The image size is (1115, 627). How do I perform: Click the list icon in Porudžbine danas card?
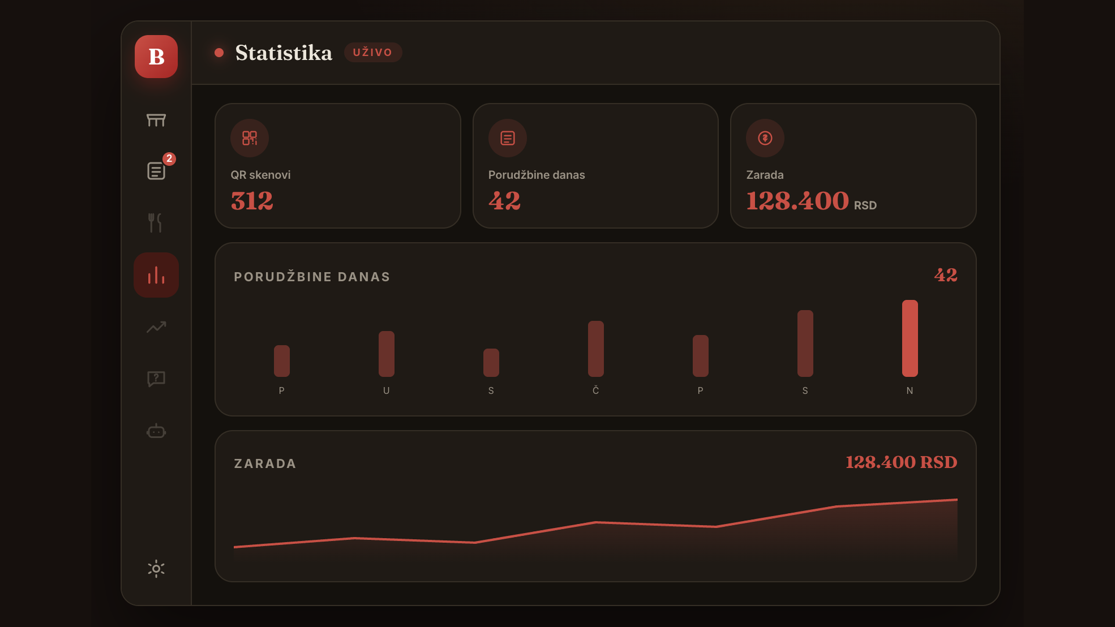point(508,138)
